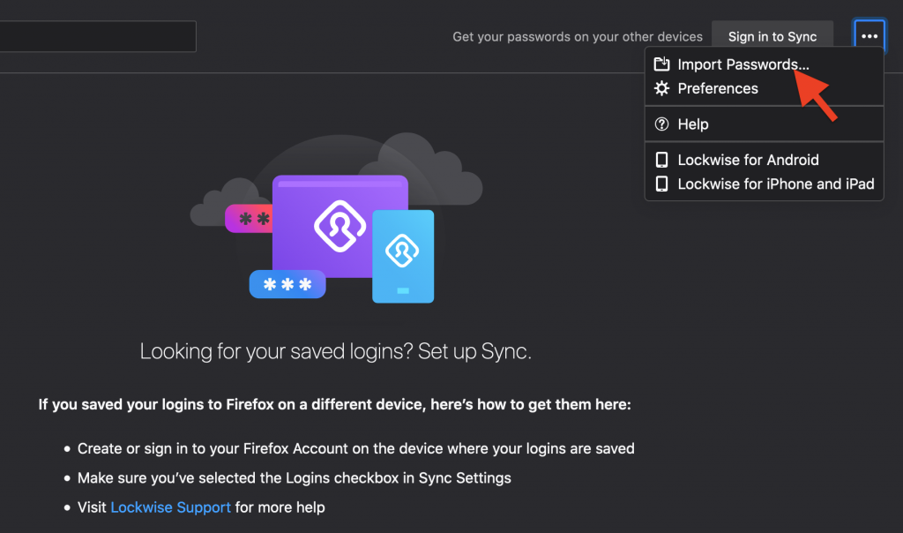Click the Import Passwords folder icon
Viewport: 903px width, 533px height.
coord(661,64)
